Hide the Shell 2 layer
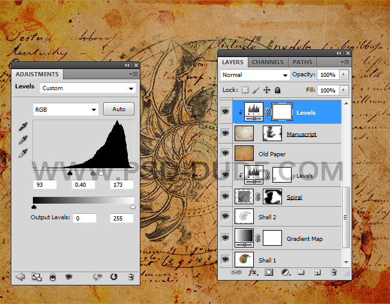390x304 pixels. pyautogui.click(x=225, y=216)
